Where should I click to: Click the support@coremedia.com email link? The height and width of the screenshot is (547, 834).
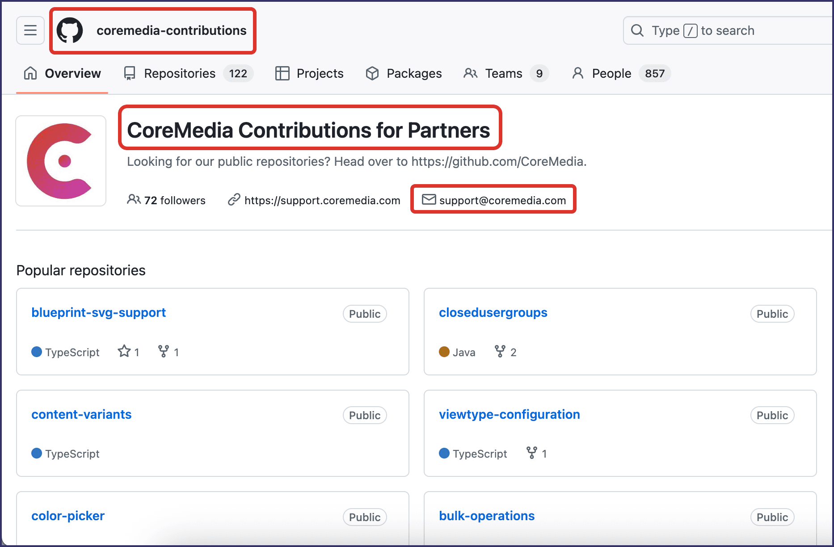(502, 200)
